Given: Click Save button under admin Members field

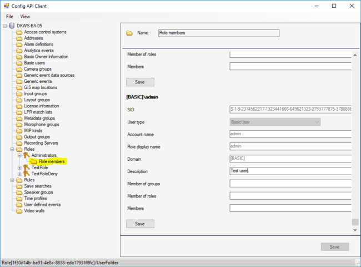Looking at the screenshot, I should [140, 224].
